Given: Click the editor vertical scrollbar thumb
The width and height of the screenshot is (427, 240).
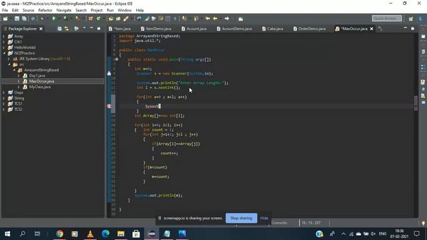Looking at the screenshot, I should point(416,103).
